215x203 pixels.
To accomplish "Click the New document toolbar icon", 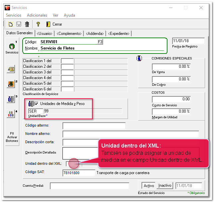I will pos(11,24).
